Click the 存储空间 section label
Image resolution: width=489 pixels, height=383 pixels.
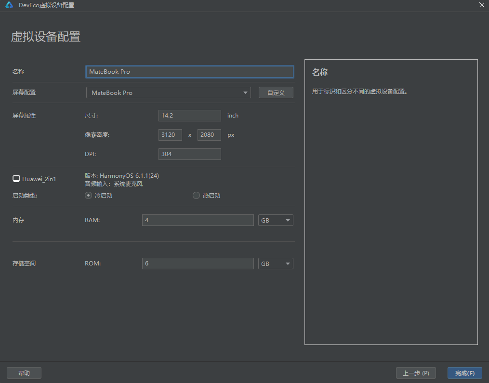[x=24, y=263]
